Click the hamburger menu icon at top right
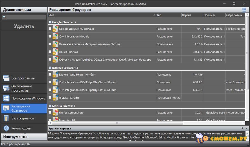This screenshot has width=250, height=147. (244, 10)
